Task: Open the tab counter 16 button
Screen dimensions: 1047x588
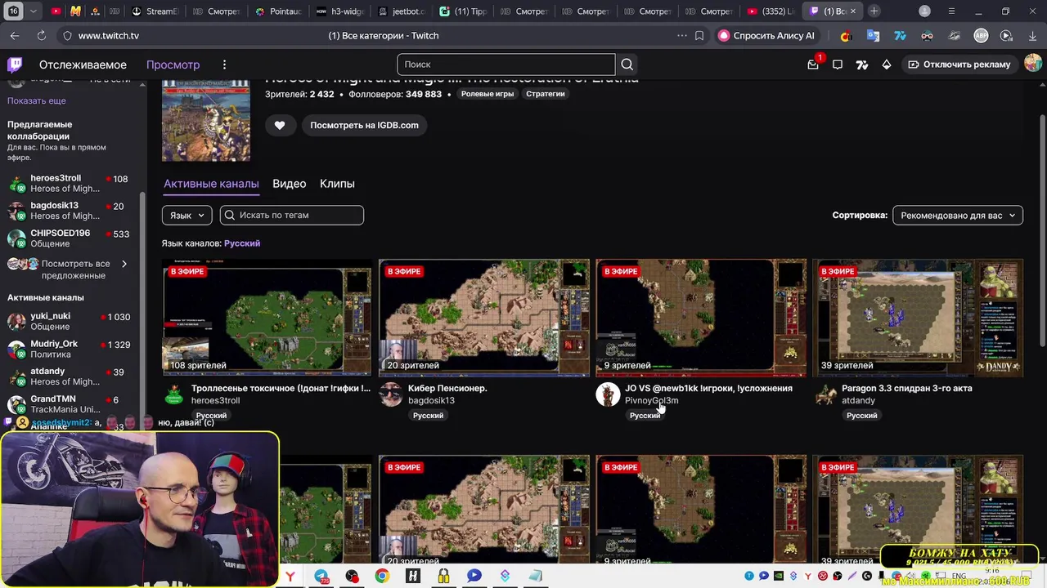Action: coord(14,11)
